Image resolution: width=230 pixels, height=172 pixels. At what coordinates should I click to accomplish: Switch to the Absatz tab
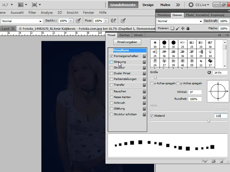pyautogui.click(x=138, y=35)
